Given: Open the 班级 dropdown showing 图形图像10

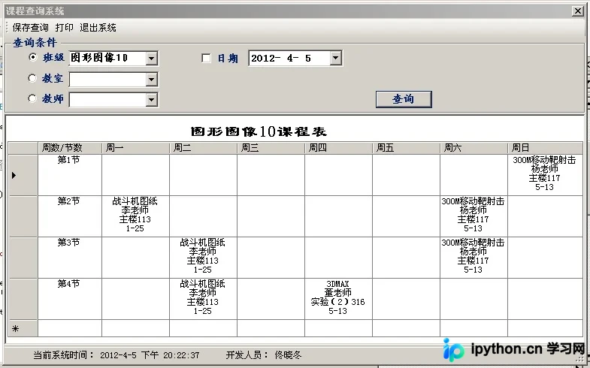Looking at the screenshot, I should pyautogui.click(x=151, y=59).
